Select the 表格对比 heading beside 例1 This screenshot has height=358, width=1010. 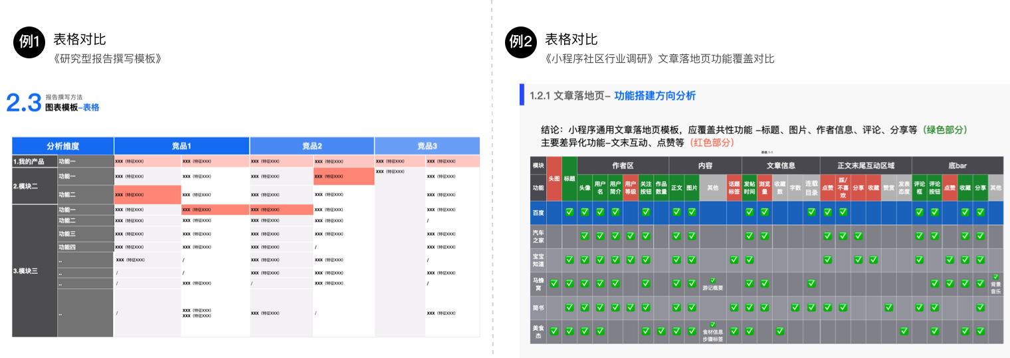79,39
